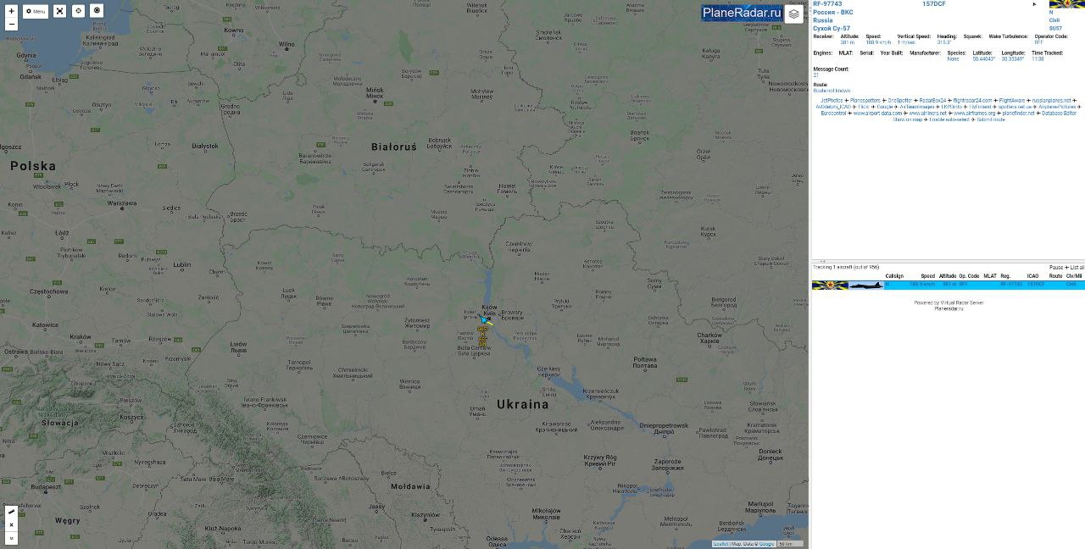Click Pause in aircraft list header
1085x549 pixels.
[1056, 268]
